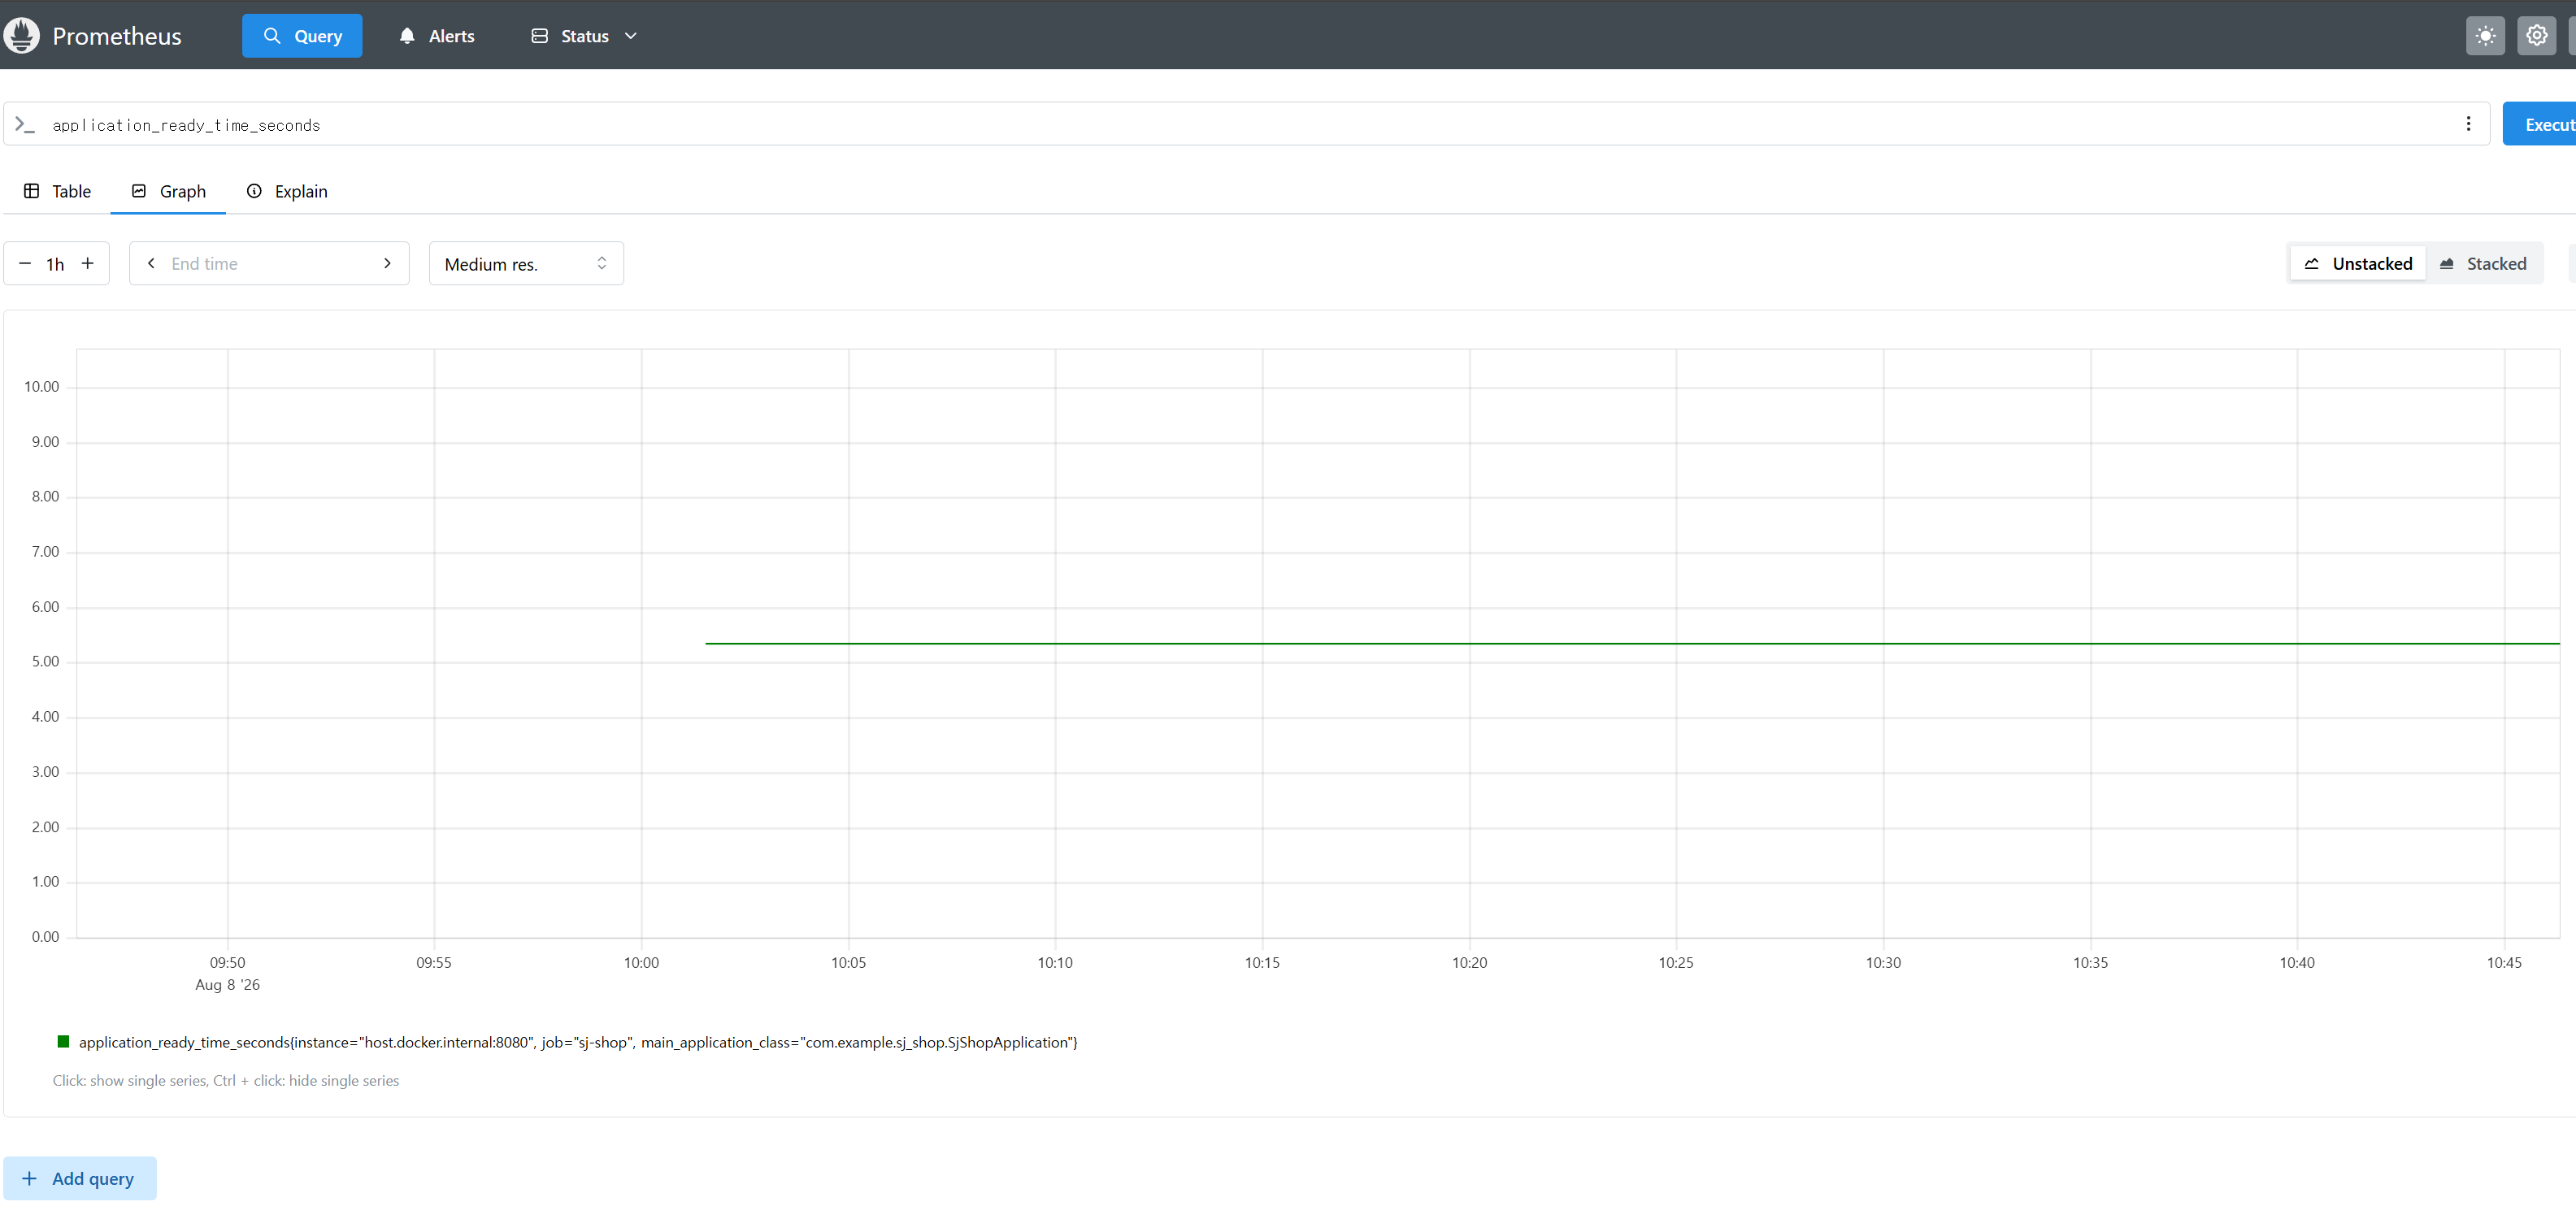Click the 10:00 x-axis label
This screenshot has height=1206, width=2576.
(641, 962)
